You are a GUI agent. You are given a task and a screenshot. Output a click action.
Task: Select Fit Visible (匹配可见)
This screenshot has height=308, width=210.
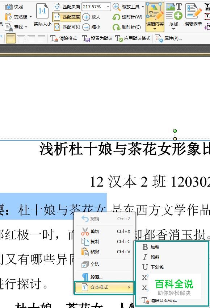[67, 27]
